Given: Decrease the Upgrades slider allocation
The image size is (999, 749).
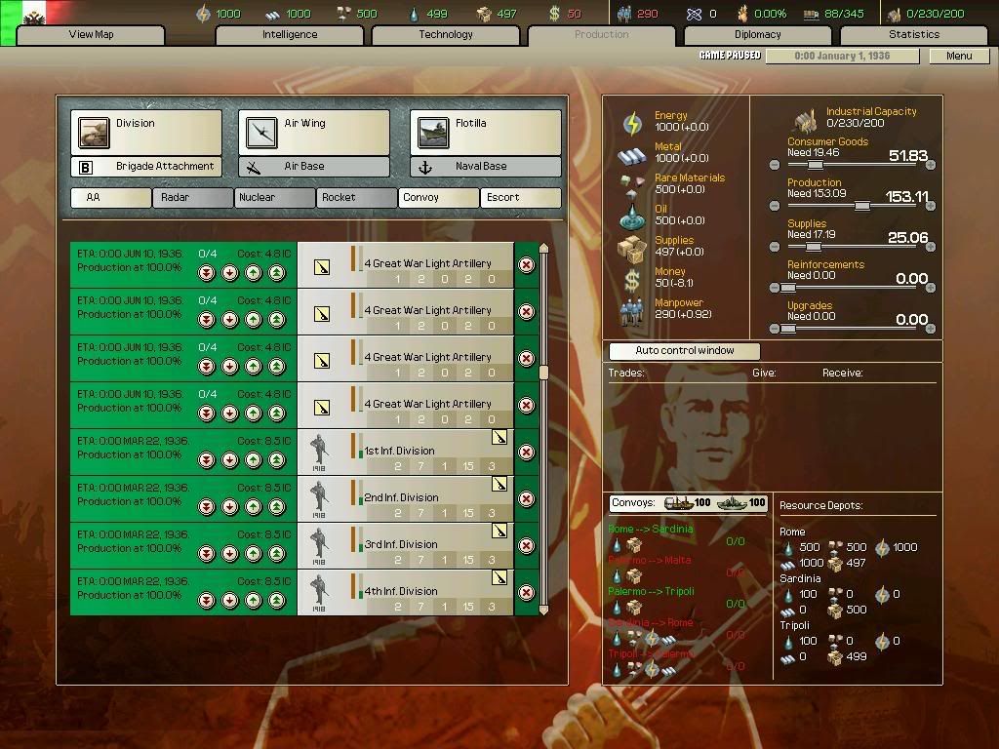Looking at the screenshot, I should coord(774,329).
